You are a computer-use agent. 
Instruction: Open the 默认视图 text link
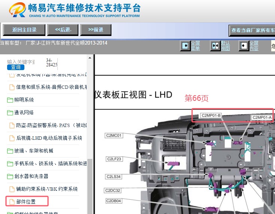point(225,46)
